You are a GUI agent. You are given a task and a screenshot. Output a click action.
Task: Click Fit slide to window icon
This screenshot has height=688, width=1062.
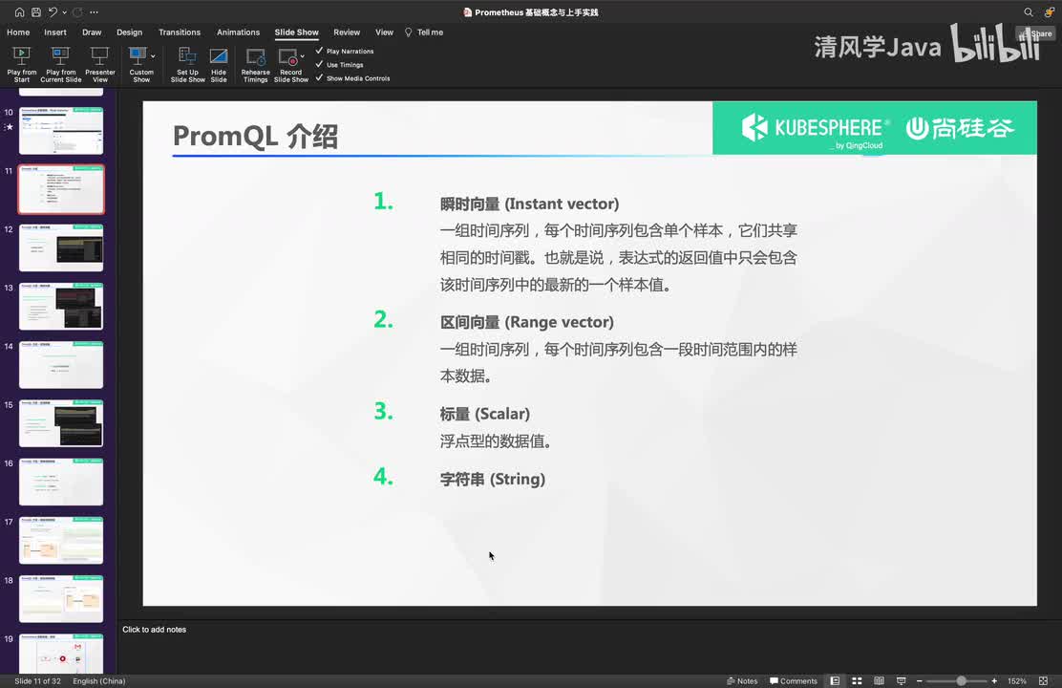(1043, 680)
